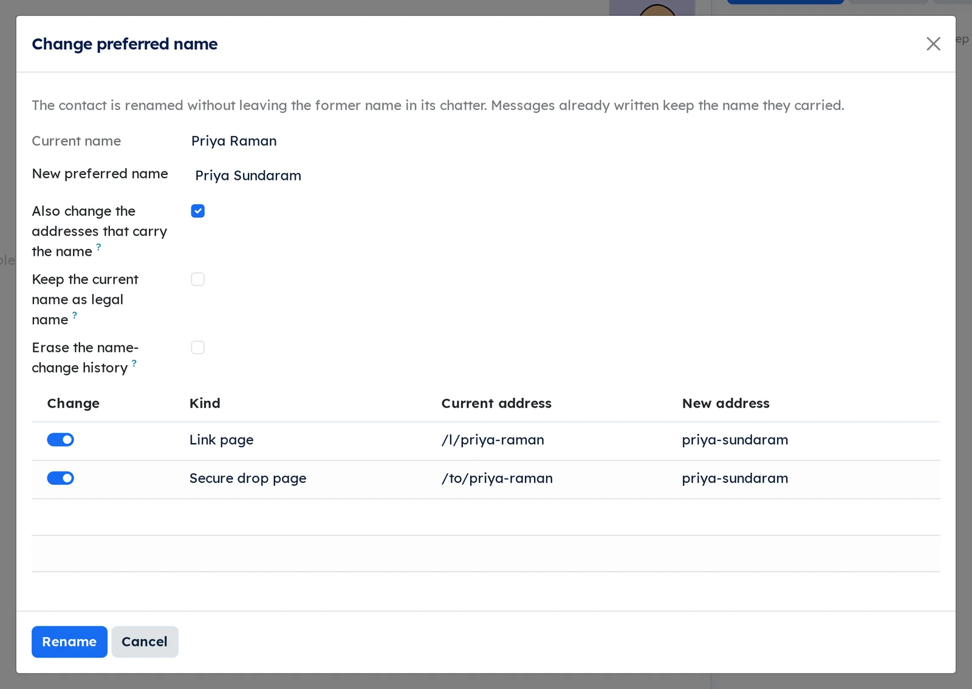
Task: Check 'Keep the current name as legal name'
Action: pyautogui.click(x=197, y=279)
